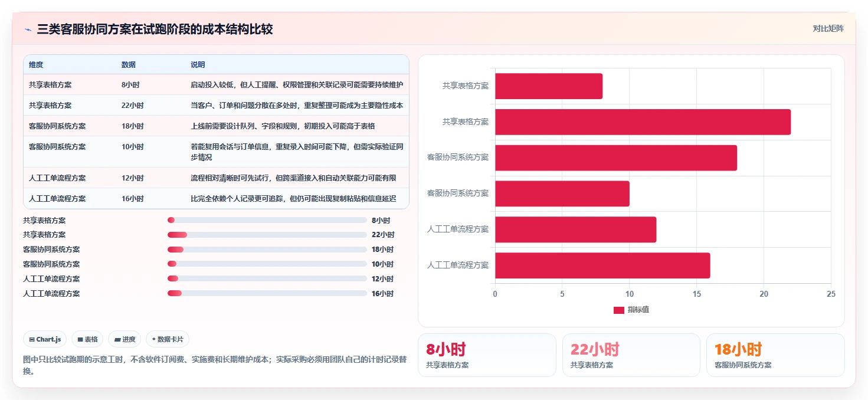Click the Chart.js chip
Image resolution: width=868 pixels, height=400 pixels.
(x=45, y=339)
